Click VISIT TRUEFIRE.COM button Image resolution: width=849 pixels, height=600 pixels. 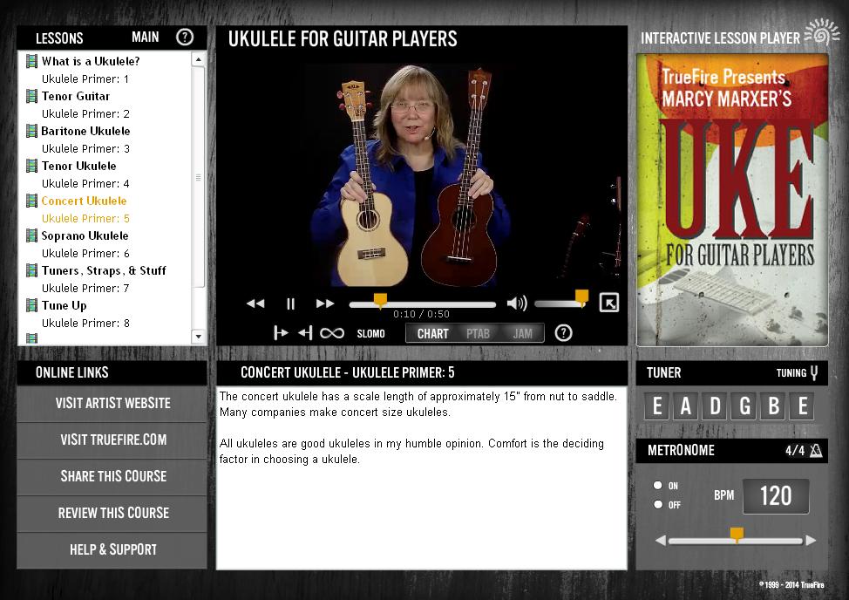pos(112,440)
